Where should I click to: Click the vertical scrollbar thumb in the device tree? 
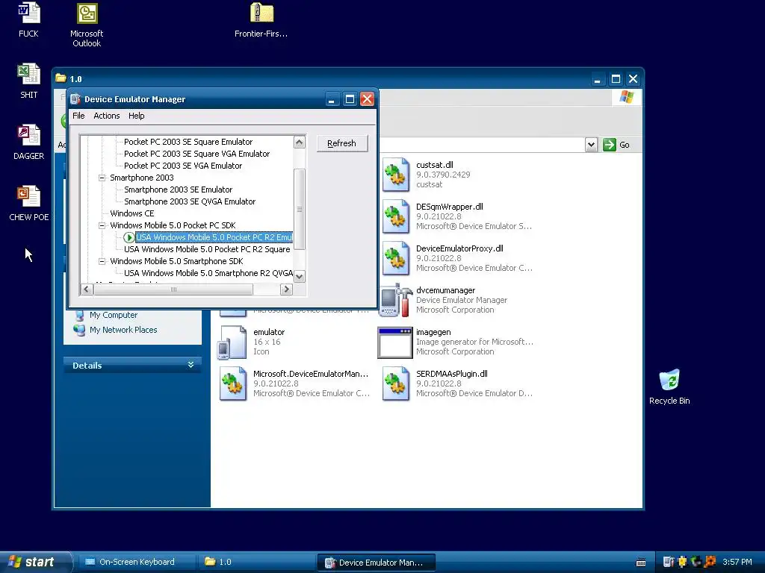point(300,209)
